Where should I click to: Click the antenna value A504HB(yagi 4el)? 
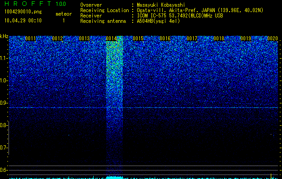pos(158,21)
